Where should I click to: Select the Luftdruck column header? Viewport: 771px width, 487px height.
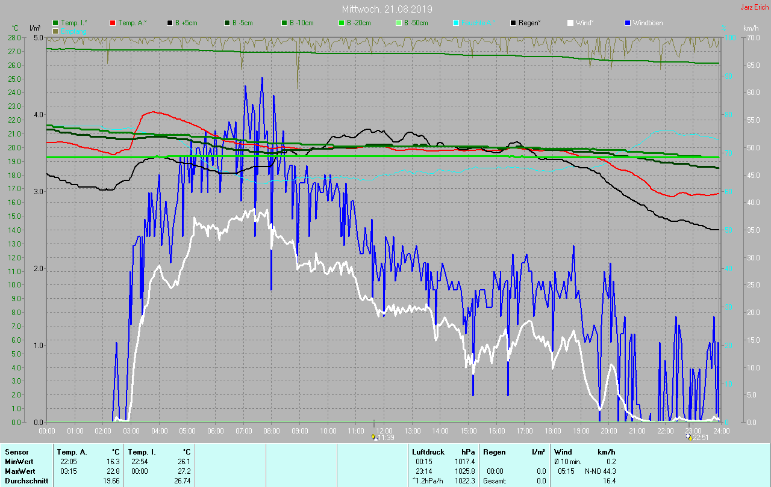point(428,452)
